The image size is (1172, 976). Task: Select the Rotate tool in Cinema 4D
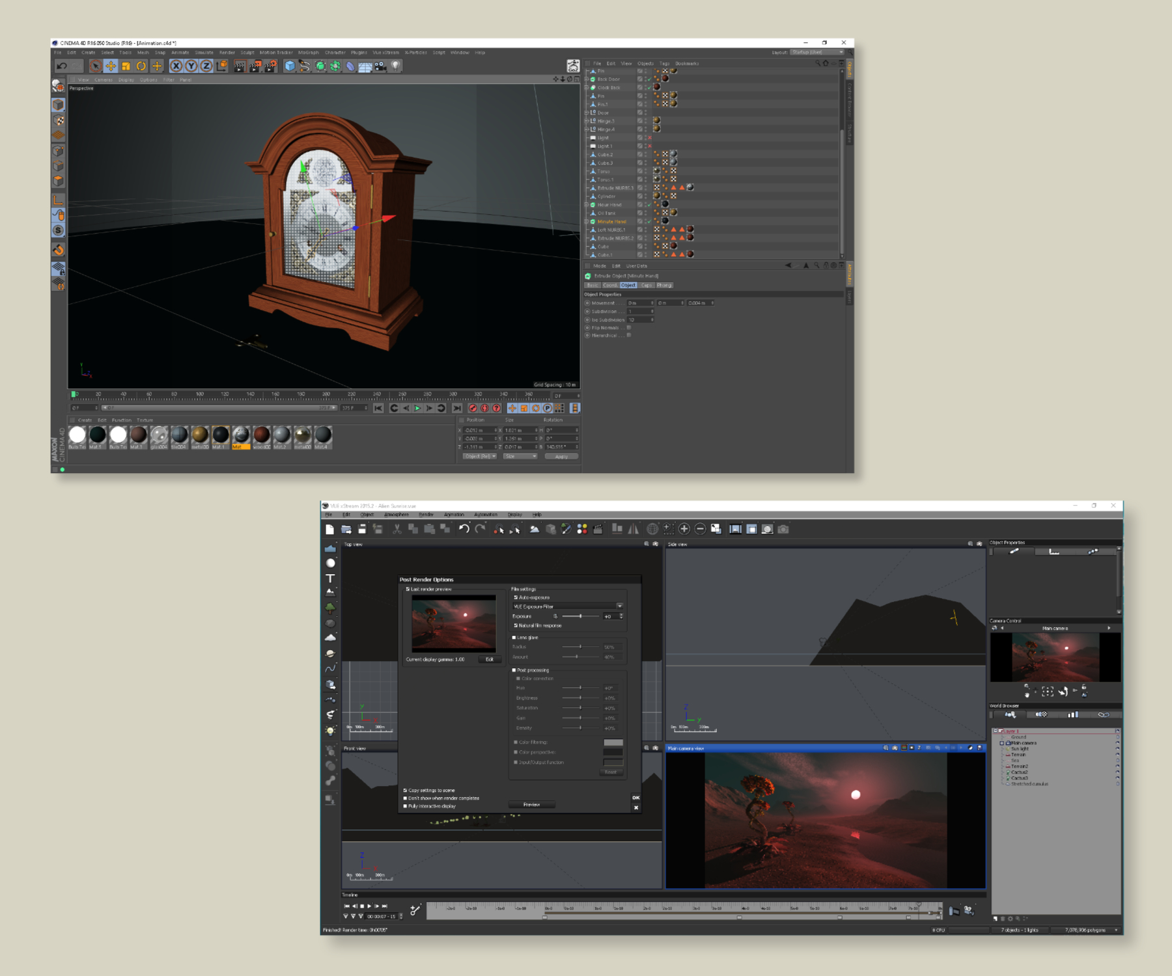pos(141,66)
